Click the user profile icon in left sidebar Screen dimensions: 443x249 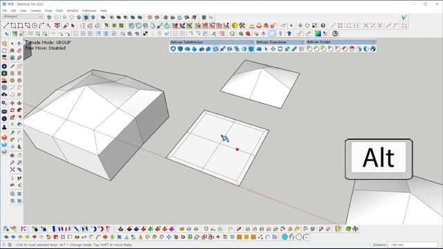tap(4, 127)
